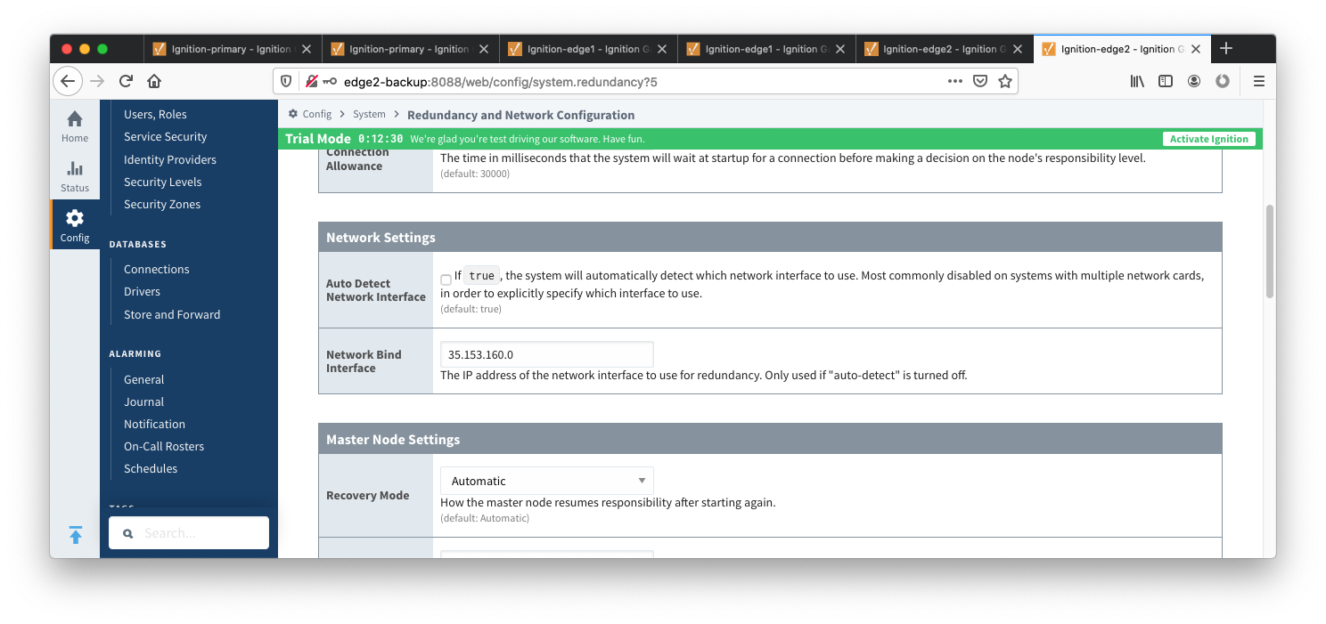Click the page vertical scrollbar

tap(1270, 249)
